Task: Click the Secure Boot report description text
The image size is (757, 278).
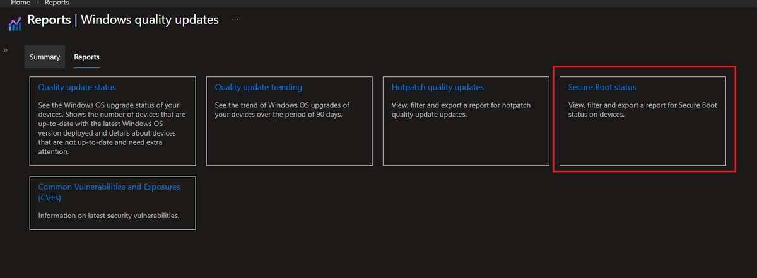Action: pos(643,110)
